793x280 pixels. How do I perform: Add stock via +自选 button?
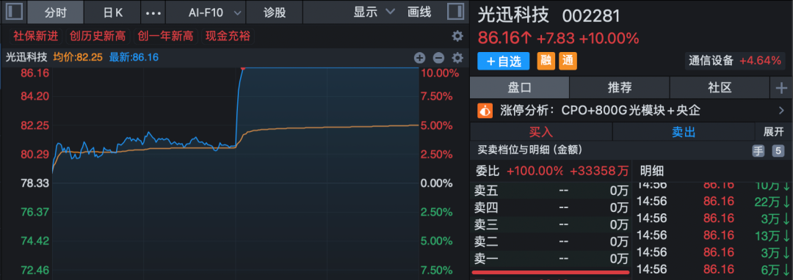pos(503,61)
